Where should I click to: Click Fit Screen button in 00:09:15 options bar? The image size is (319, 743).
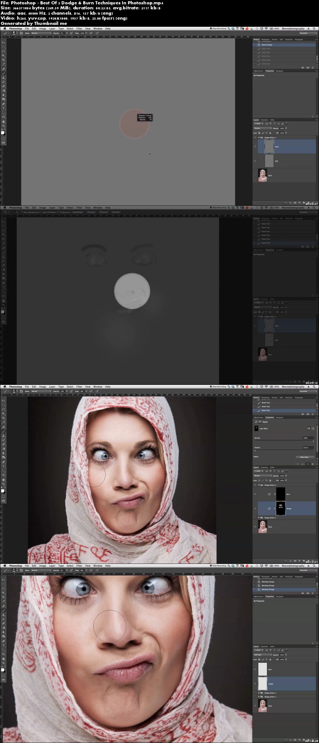pos(91,212)
